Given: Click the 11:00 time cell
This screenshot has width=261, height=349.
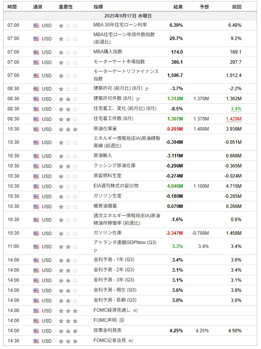Looking at the screenshot, I should tap(13, 246).
